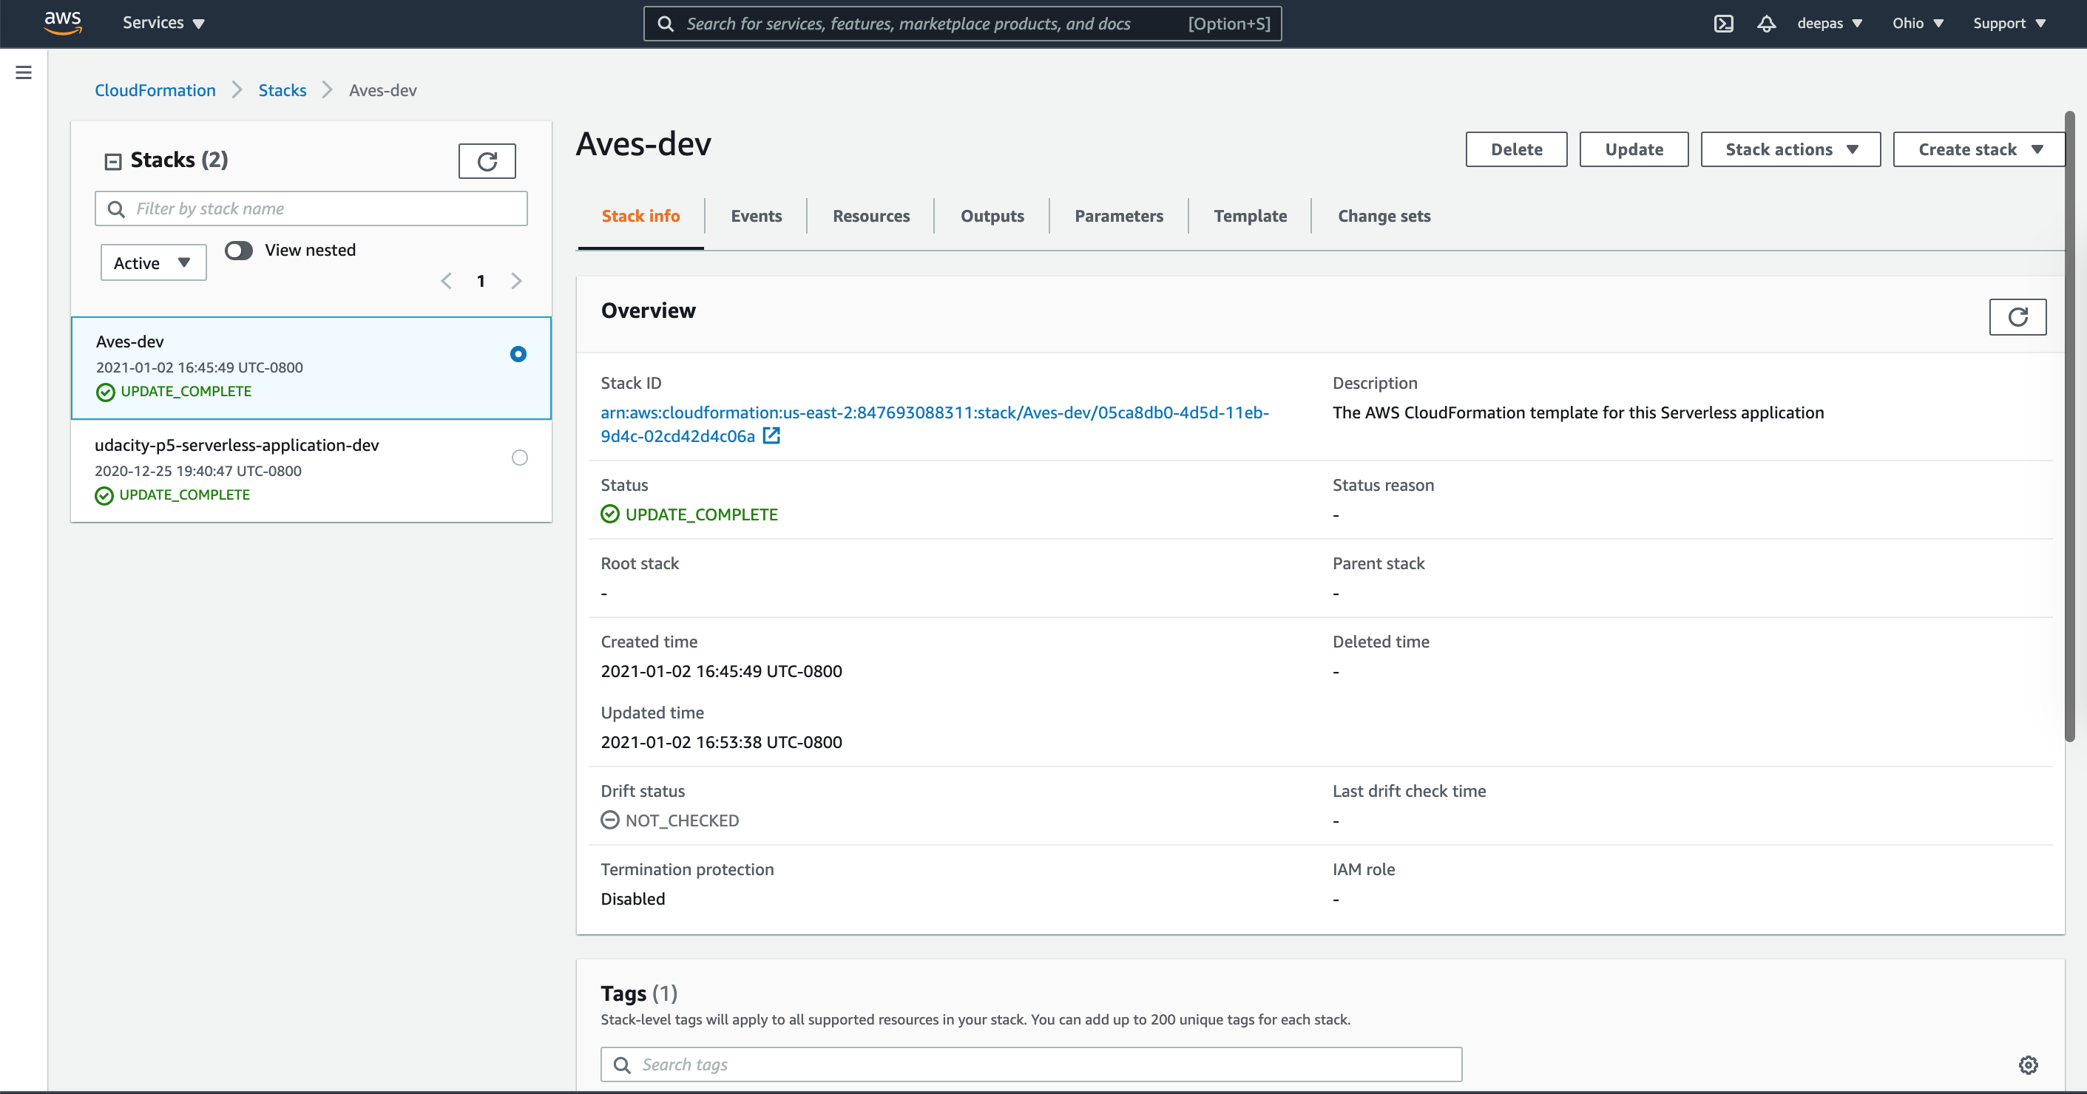
Task: Switch to the Template tab
Action: 1250,215
